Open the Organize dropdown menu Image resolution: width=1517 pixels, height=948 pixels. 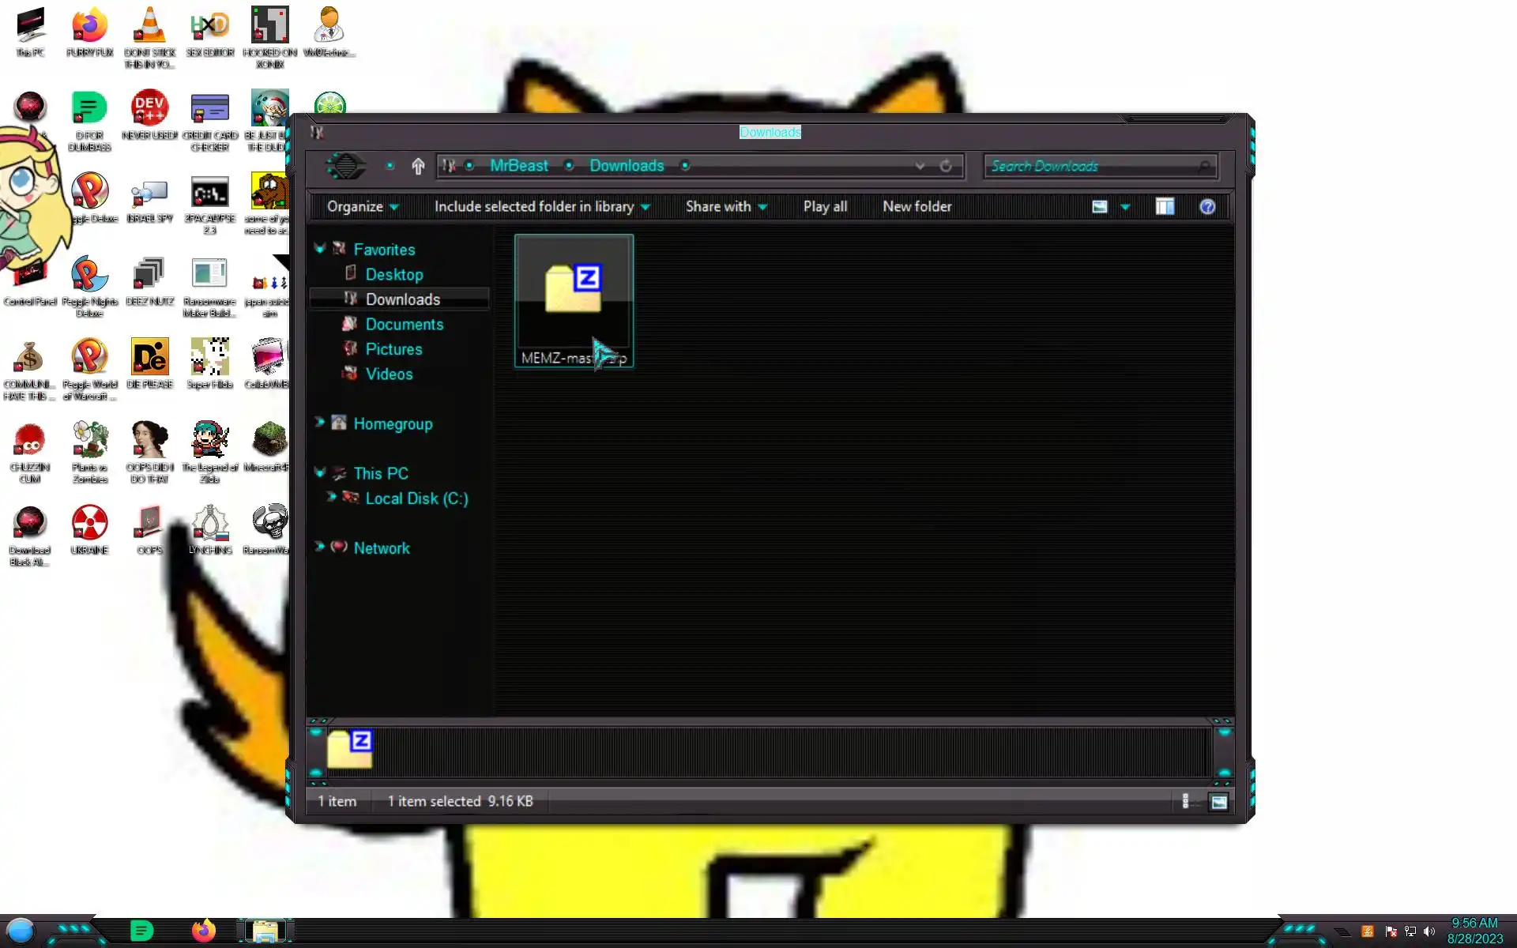click(x=362, y=207)
